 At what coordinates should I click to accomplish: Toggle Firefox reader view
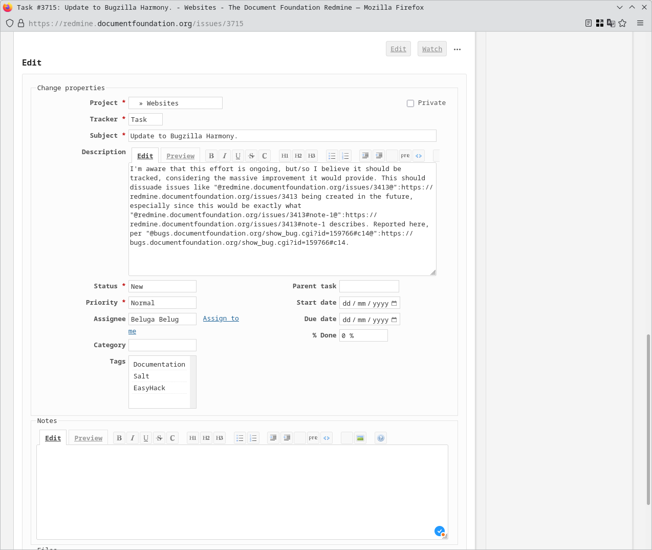coord(589,23)
